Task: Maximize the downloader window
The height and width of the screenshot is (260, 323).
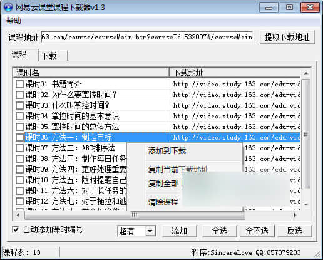Action: [x=289, y=8]
